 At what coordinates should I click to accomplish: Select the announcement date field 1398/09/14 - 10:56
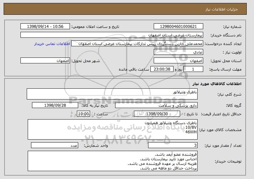(x=45, y=27)
